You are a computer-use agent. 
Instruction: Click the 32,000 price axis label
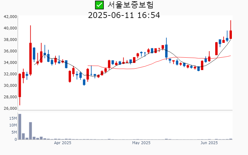(10, 74)
